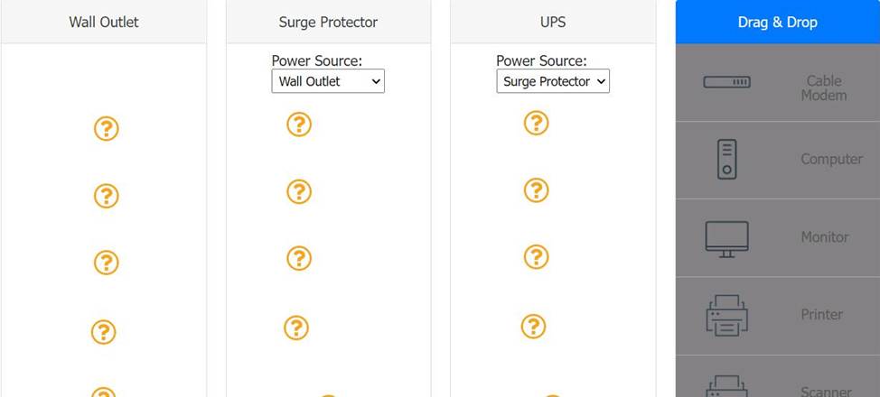The height and width of the screenshot is (397, 880).
Task: Click the Scanner device icon
Action: pyautogui.click(x=726, y=386)
